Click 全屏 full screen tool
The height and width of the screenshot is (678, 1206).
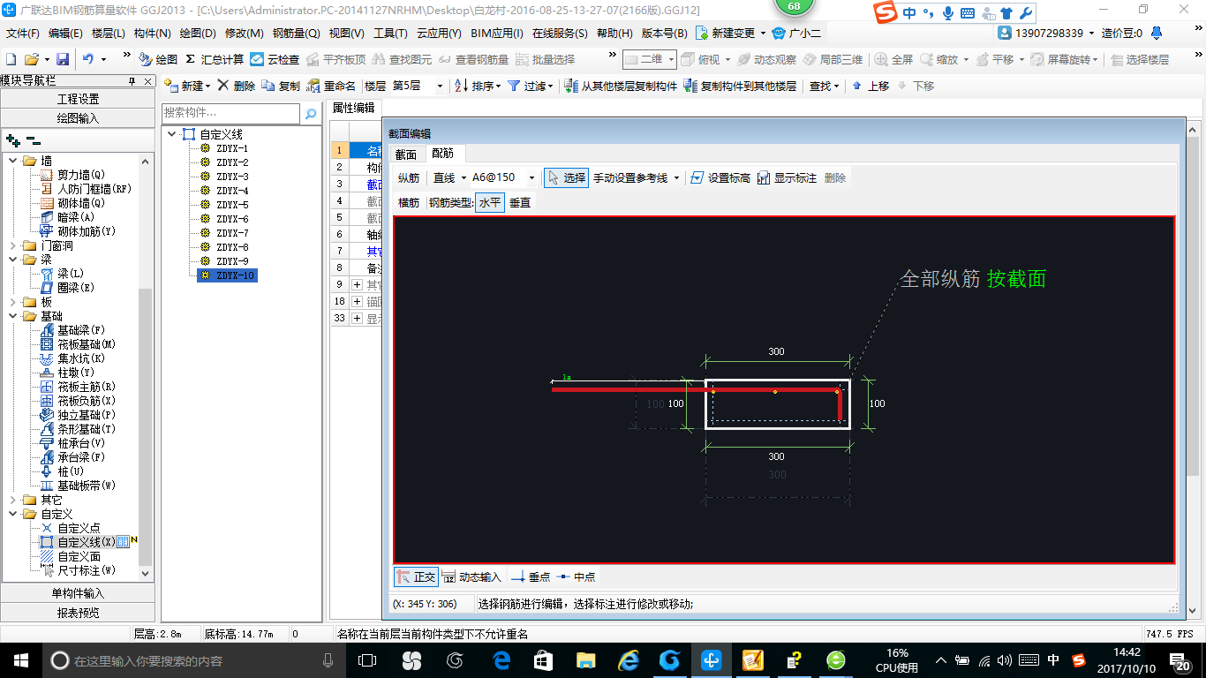point(894,59)
